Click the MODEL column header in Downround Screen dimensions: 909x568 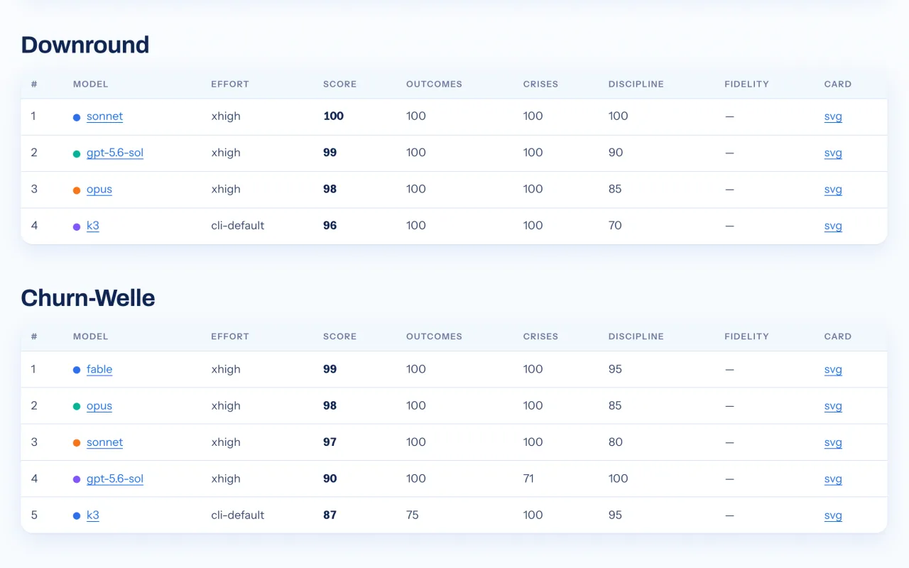pos(91,84)
